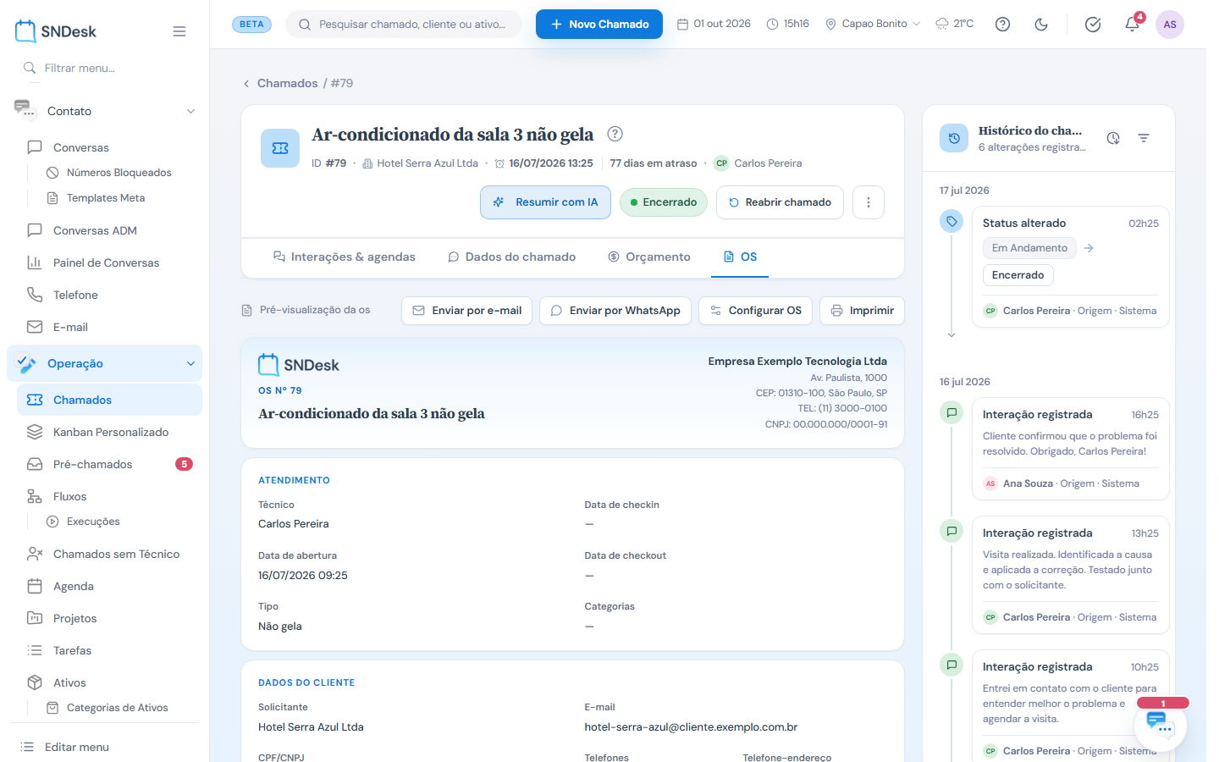Click the SNDesk logo in the sidebar
This screenshot has height=762, width=1219.
pos(56,31)
